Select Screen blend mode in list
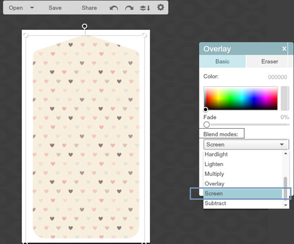Viewport: 294px width, 244px height. tap(243, 194)
